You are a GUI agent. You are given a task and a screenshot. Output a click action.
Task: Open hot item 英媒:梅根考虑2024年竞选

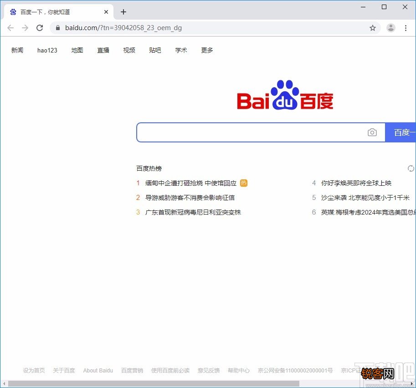pyautogui.click(x=368, y=212)
